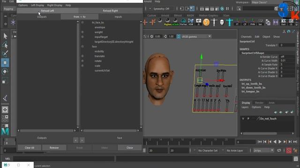Click the Clear All button
Viewport: 300px width, 168px height.
[x=30, y=147]
